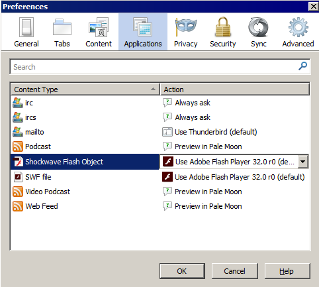Sort list by Content Type header
The width and height of the screenshot is (319, 287).
pyautogui.click(x=85, y=89)
